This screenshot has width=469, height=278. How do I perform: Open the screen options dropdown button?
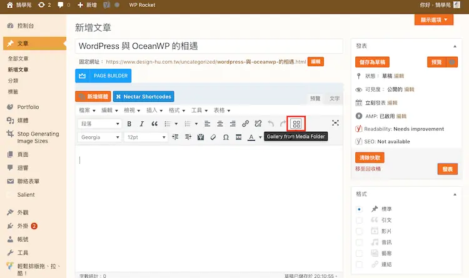point(434,20)
